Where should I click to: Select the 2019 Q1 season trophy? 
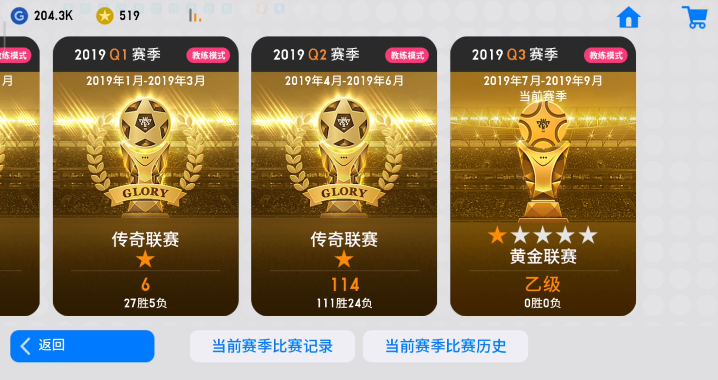pos(145,155)
